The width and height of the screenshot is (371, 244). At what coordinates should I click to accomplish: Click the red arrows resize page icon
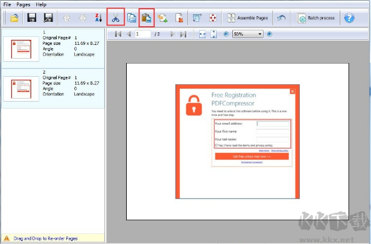[x=213, y=18]
